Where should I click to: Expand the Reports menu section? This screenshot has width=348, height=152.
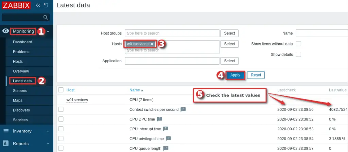(x=27, y=144)
